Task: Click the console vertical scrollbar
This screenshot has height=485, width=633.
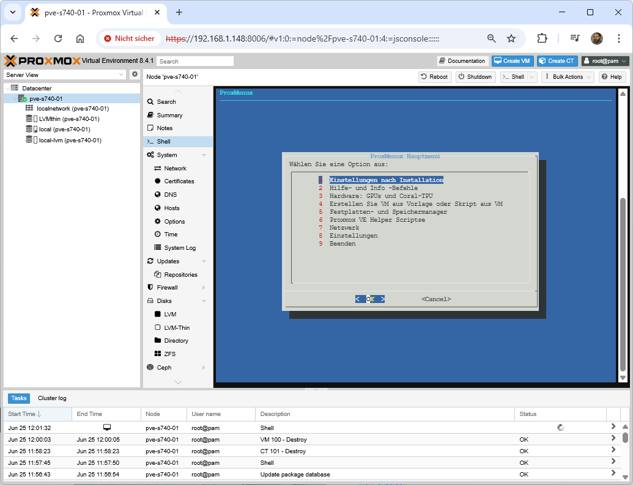Action: tap(623, 284)
